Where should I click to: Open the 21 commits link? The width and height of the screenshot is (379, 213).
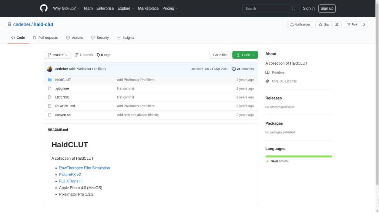coord(243,69)
